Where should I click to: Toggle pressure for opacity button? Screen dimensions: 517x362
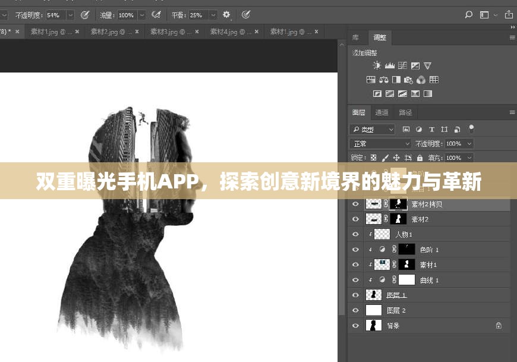(85, 15)
